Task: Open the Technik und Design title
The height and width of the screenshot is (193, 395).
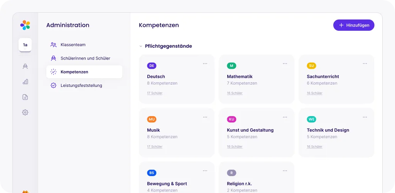Action: [x=328, y=130]
